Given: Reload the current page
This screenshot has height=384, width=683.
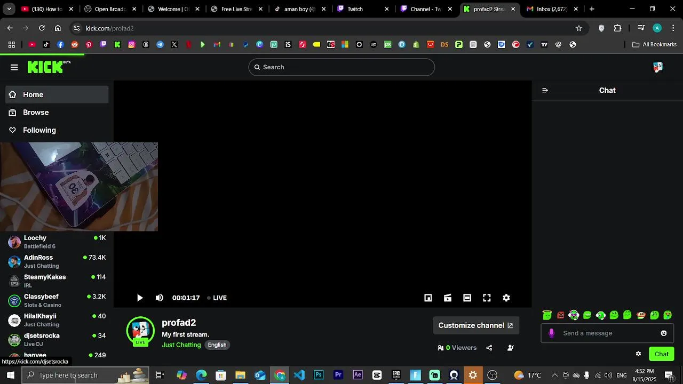Looking at the screenshot, I should [x=42, y=28].
